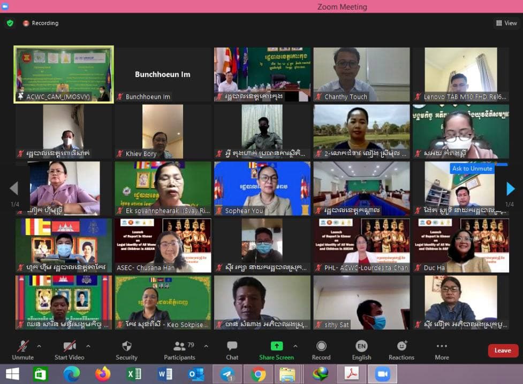Open the More options menu
Screen dimensions: 523x384
point(442,350)
